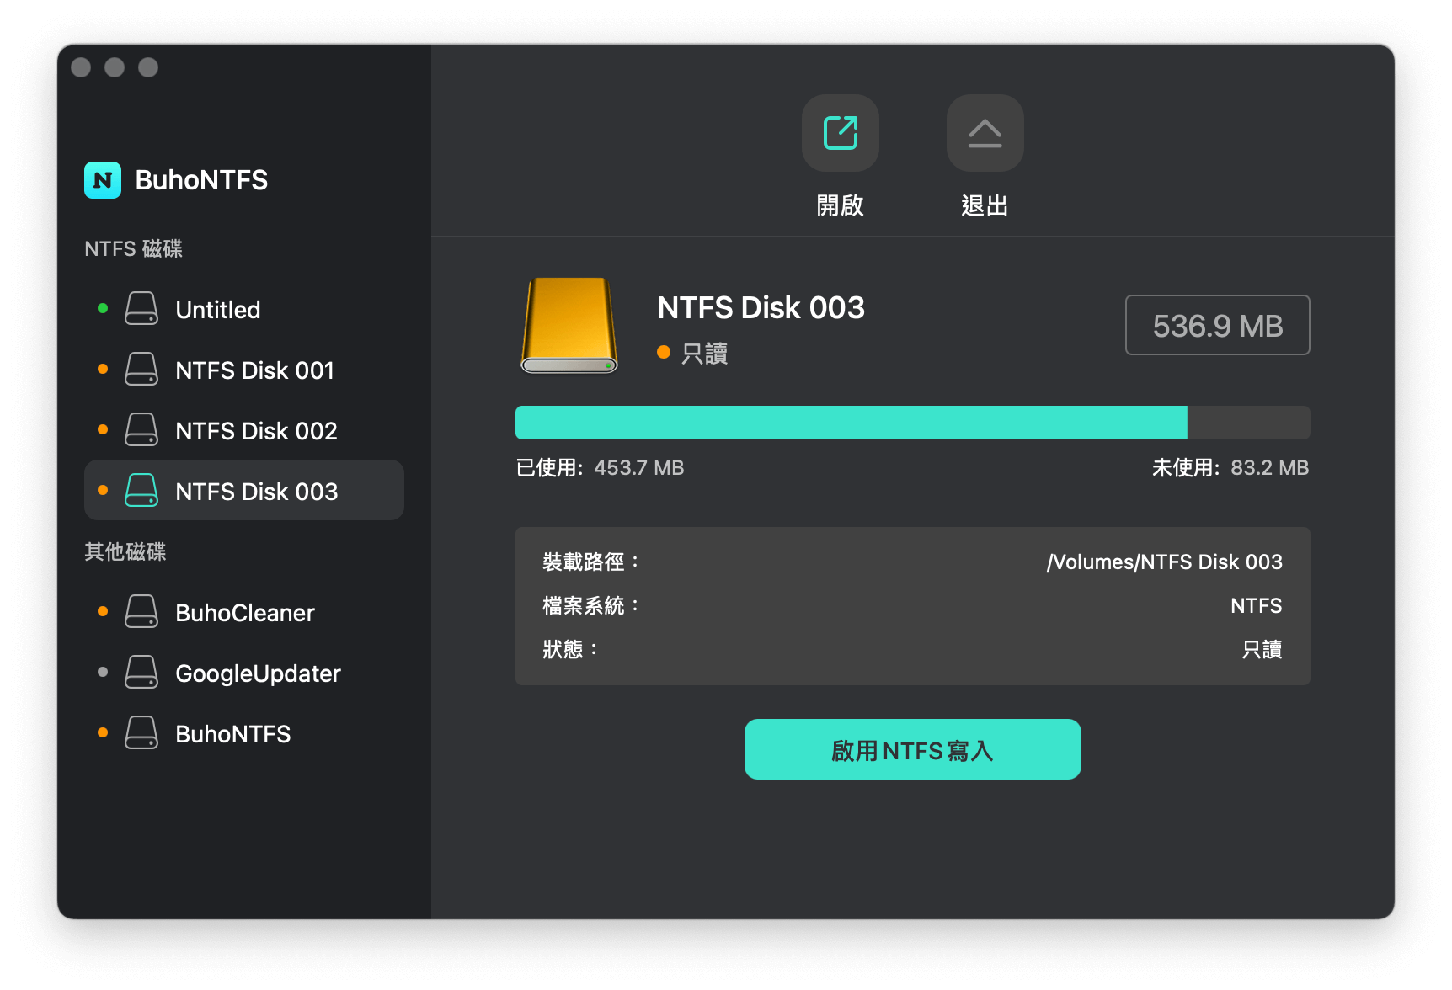Click the teal drive icon for NTFS Disk 003
The width and height of the screenshot is (1452, 990).
point(141,491)
